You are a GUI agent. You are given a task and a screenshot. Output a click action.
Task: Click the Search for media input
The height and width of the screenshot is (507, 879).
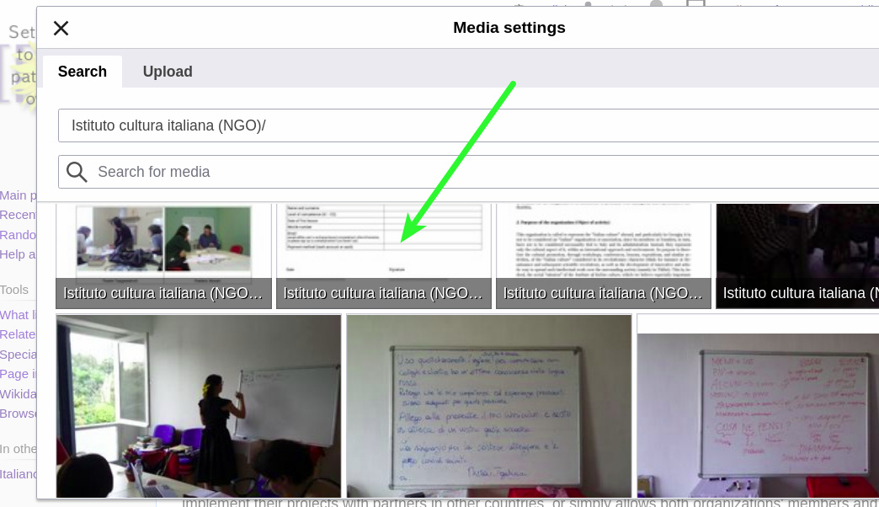[x=480, y=172]
